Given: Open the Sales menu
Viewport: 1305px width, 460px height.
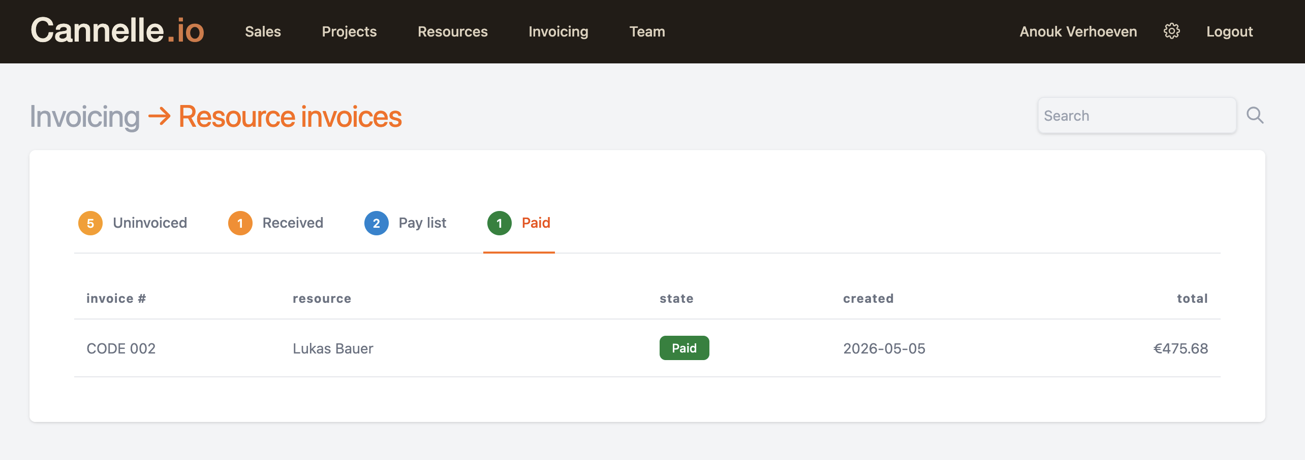Looking at the screenshot, I should coord(263,31).
